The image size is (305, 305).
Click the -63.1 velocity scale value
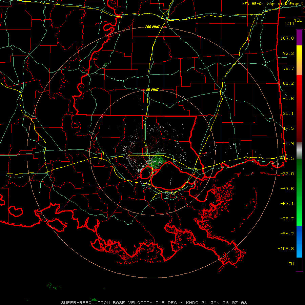[287, 204]
